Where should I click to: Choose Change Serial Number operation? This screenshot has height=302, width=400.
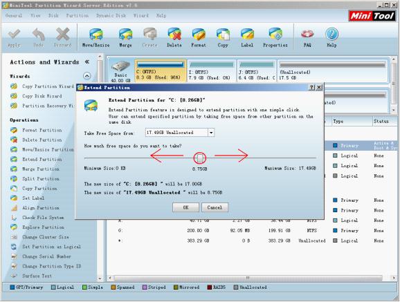(x=41, y=256)
